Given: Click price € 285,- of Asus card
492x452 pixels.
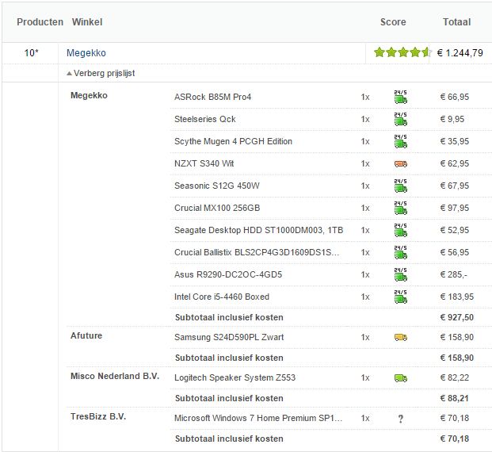Looking at the screenshot, I should point(454,275).
